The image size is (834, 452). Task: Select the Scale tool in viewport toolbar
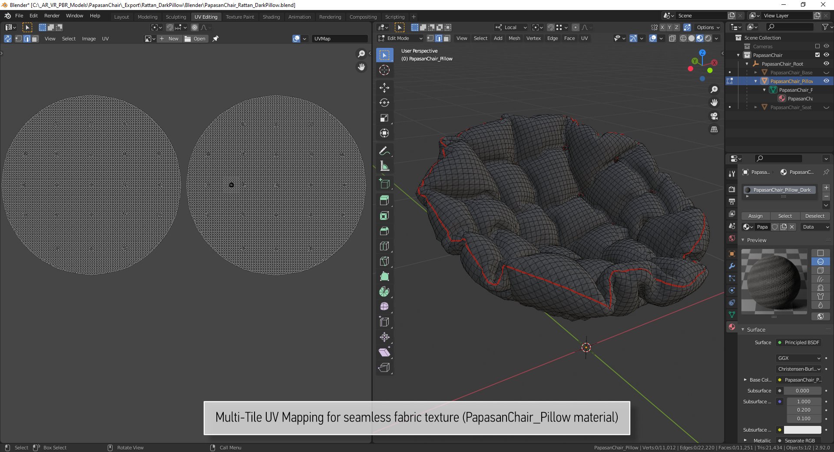pos(384,118)
